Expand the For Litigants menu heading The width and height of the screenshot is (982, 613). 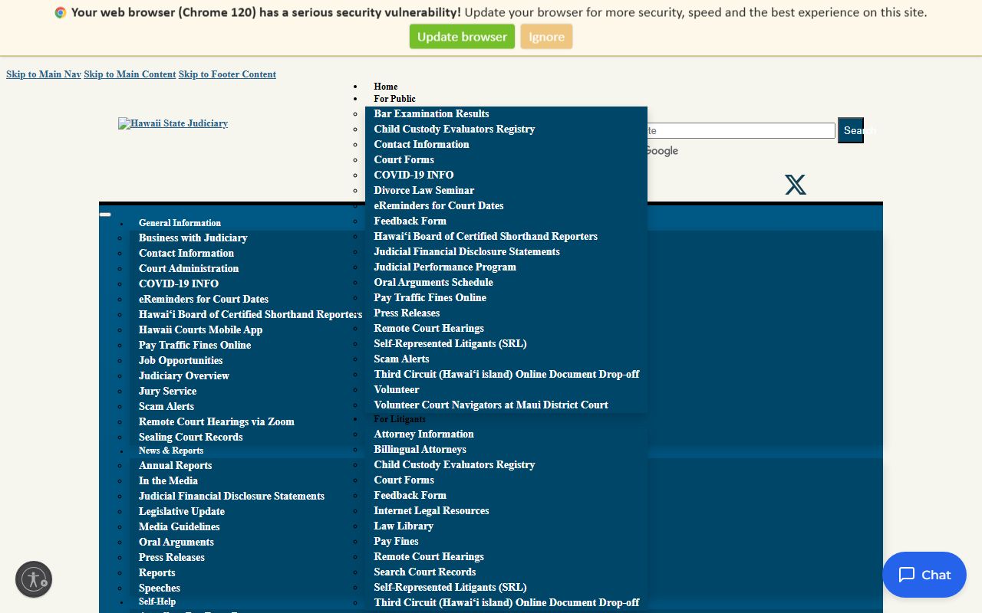(x=399, y=419)
